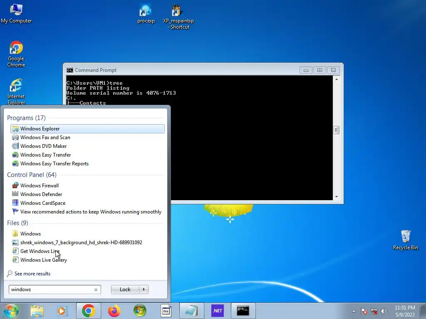426x319 pixels.
Task: Open Windows Fax and Scan result
Action: click(x=87, y=137)
